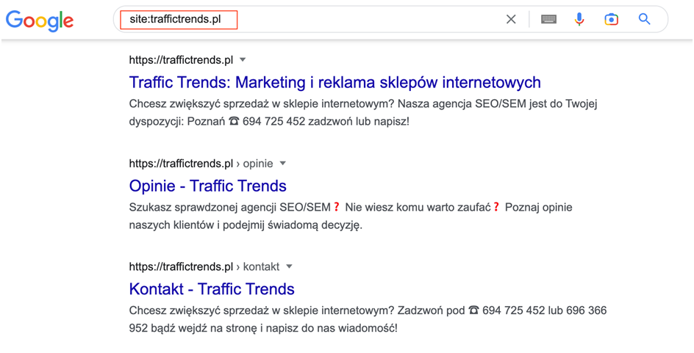Open the 'Kontakt - Traffic Trends' result
Viewport: 694px width, 353px height.
click(x=212, y=288)
